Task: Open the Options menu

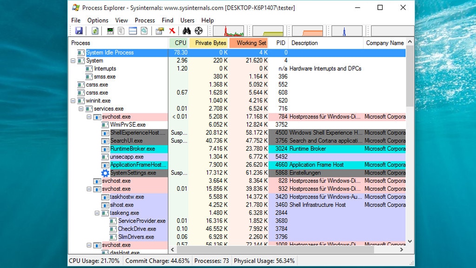Action: click(98, 20)
